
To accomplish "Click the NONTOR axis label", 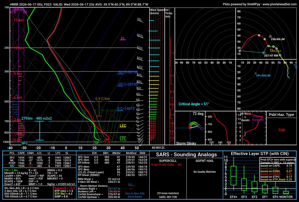I will pos(286,197).
